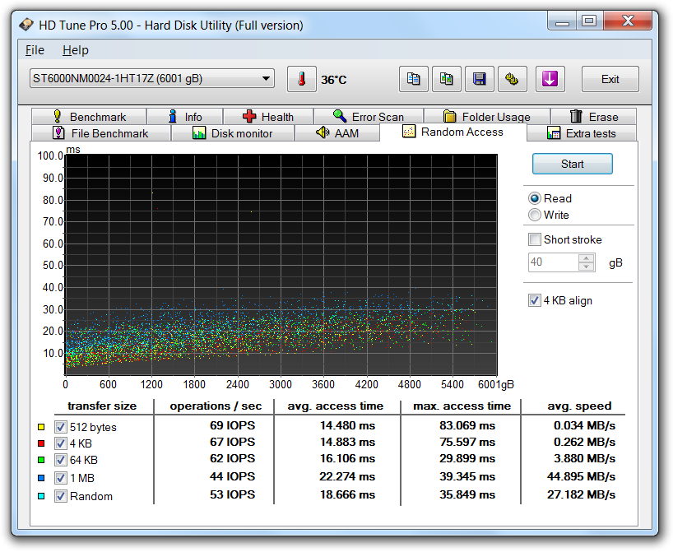Uncheck the 512 bytes transfer size checkbox
The image size is (673, 552).
pyautogui.click(x=60, y=427)
